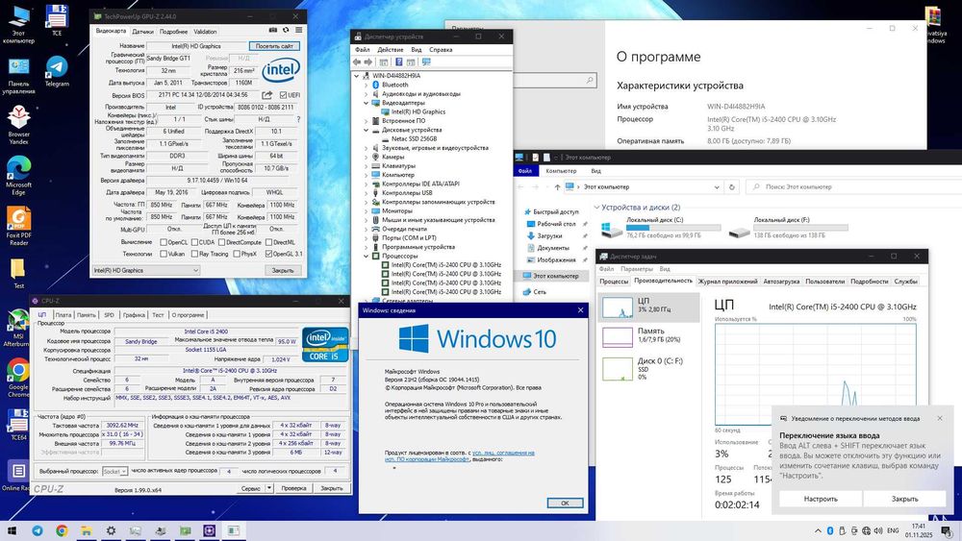The width and height of the screenshot is (962, 541).
Task: Click the Device Manager forward arrow
Action: 368,61
